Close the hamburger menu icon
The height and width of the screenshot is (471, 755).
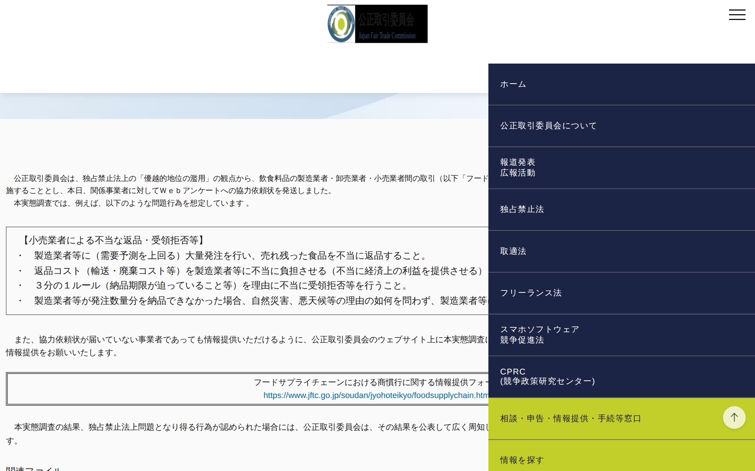tap(737, 15)
